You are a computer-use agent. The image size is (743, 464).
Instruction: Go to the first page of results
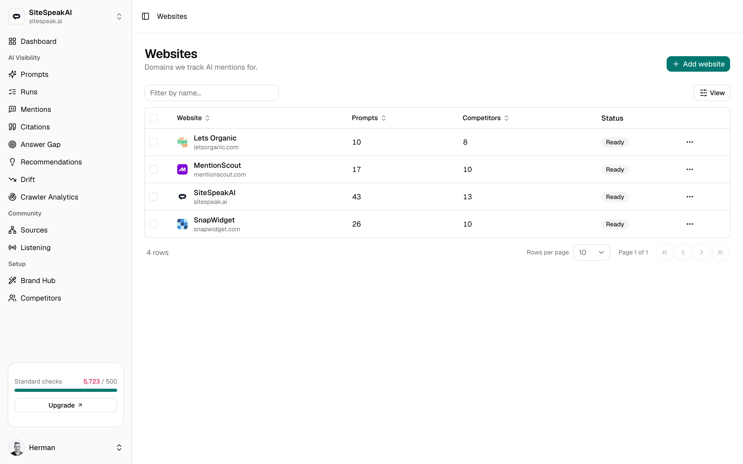coord(664,252)
